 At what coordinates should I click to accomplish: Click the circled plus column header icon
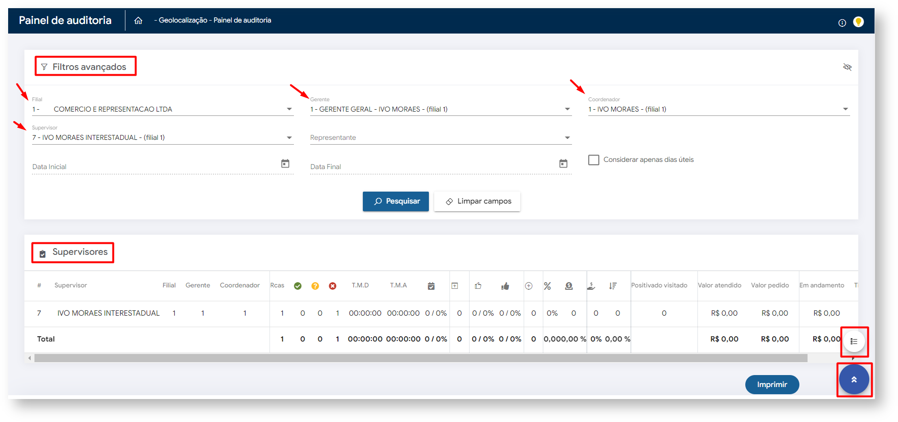tap(529, 286)
